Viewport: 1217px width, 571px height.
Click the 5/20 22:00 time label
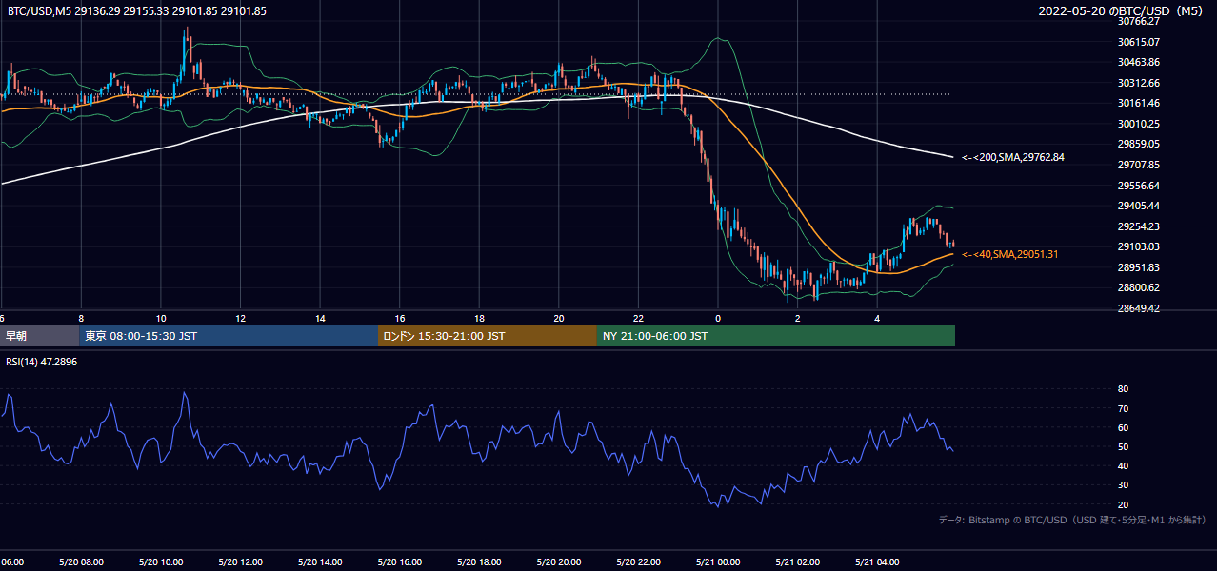coord(637,562)
